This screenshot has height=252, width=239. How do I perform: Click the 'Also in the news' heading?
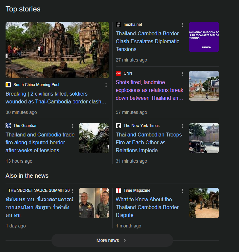pyautogui.click(x=27, y=176)
